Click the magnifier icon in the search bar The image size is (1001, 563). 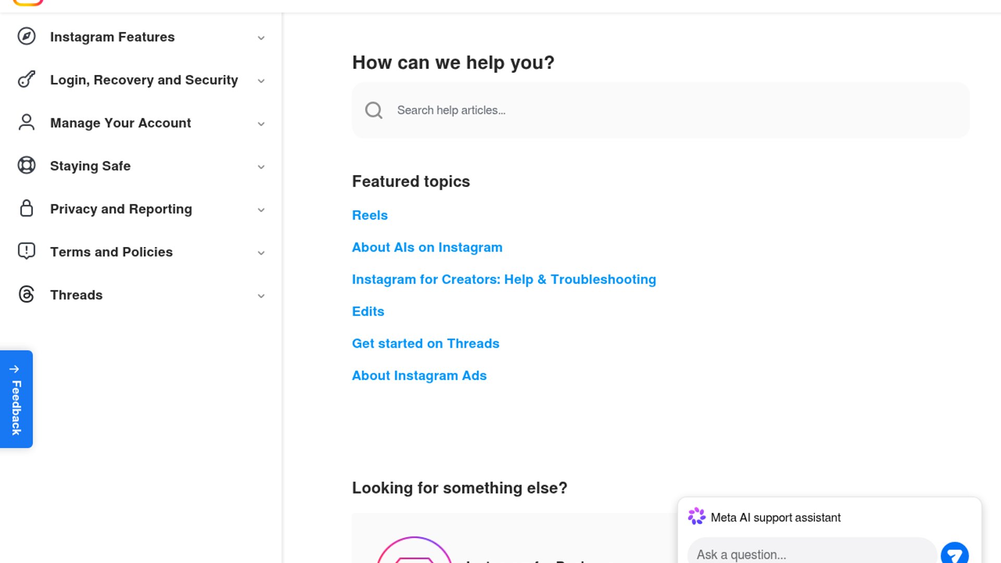pyautogui.click(x=374, y=111)
